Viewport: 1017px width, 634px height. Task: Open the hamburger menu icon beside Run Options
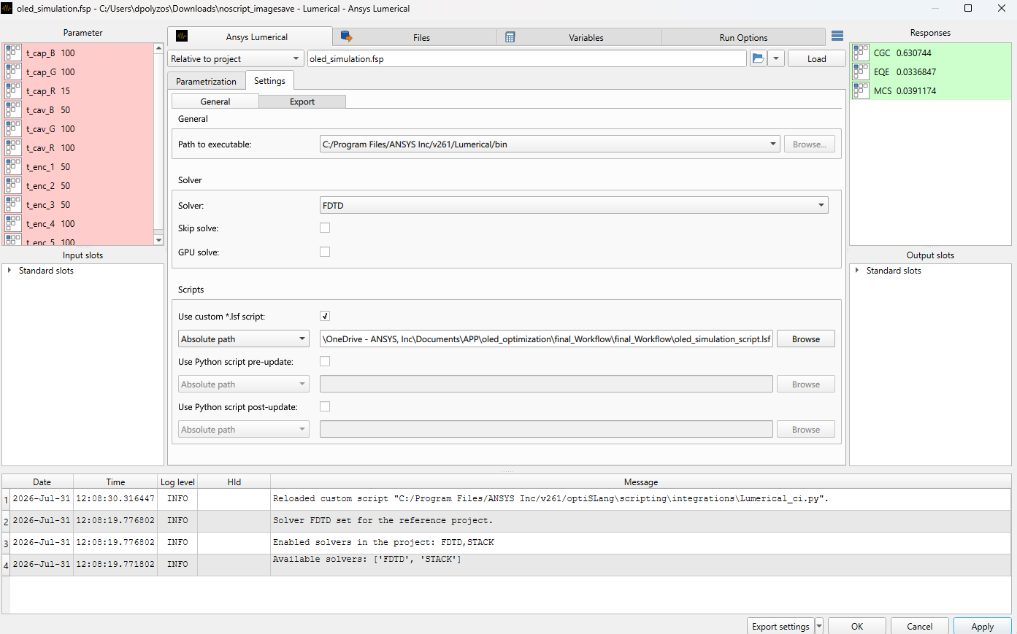pos(837,36)
